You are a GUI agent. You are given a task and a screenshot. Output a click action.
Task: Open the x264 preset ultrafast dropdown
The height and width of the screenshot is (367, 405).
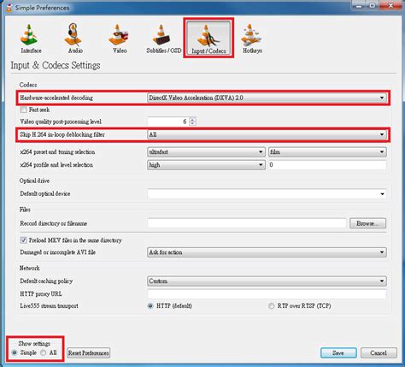pos(206,152)
